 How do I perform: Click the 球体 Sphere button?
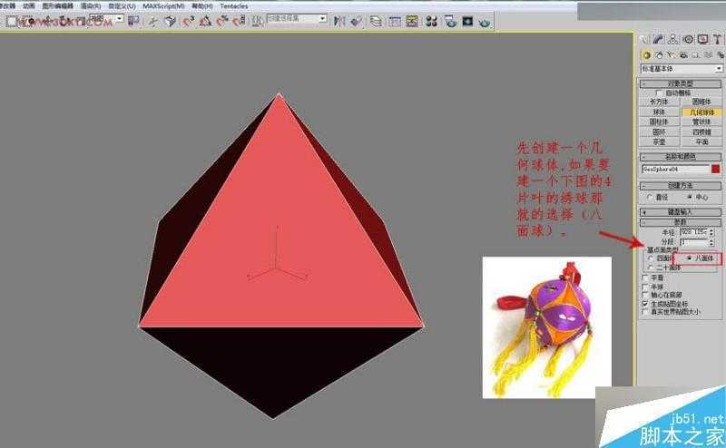pyautogui.click(x=659, y=112)
